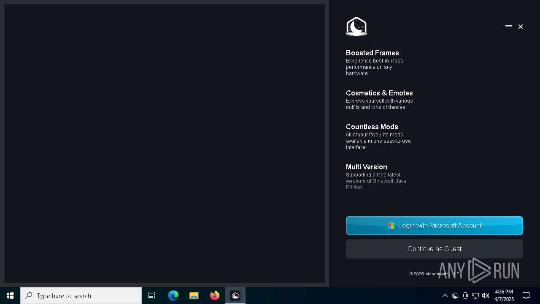The image size is (540, 304).
Task: Close the Lunar Client launcher window
Action: 521,27
